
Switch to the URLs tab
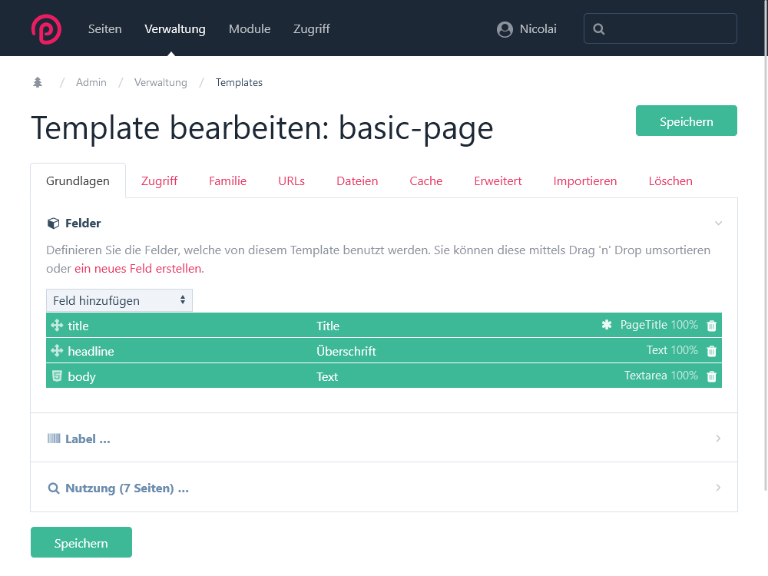[x=291, y=180]
